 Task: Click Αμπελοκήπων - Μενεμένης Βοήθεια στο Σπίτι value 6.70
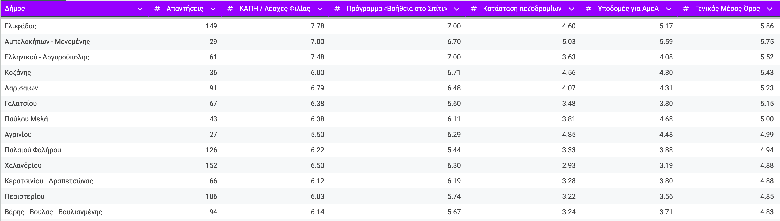tap(454, 41)
